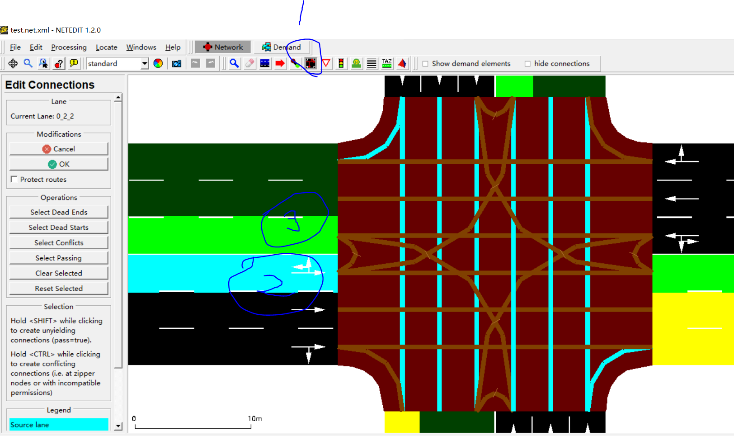Image resolution: width=734 pixels, height=436 pixels.
Task: Click Select Dead Starts button
Action: coord(59,227)
